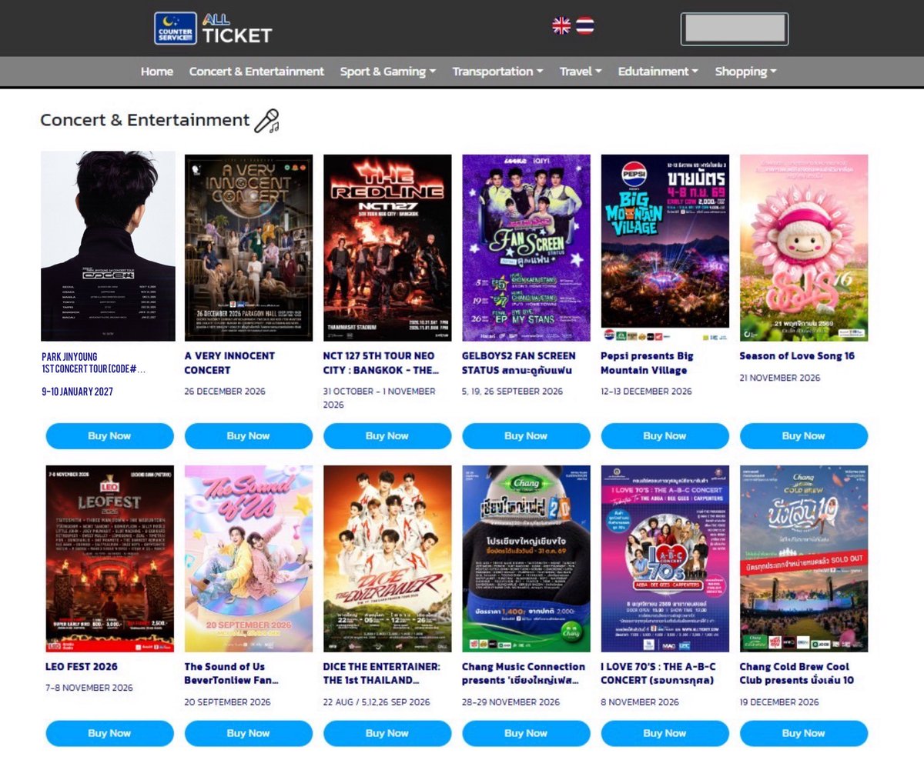Click the date 19 DECEMBER 2026

(x=779, y=702)
